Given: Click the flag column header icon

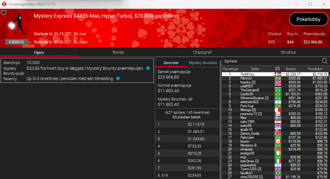Looking at the screenshot, I should pos(277,69).
